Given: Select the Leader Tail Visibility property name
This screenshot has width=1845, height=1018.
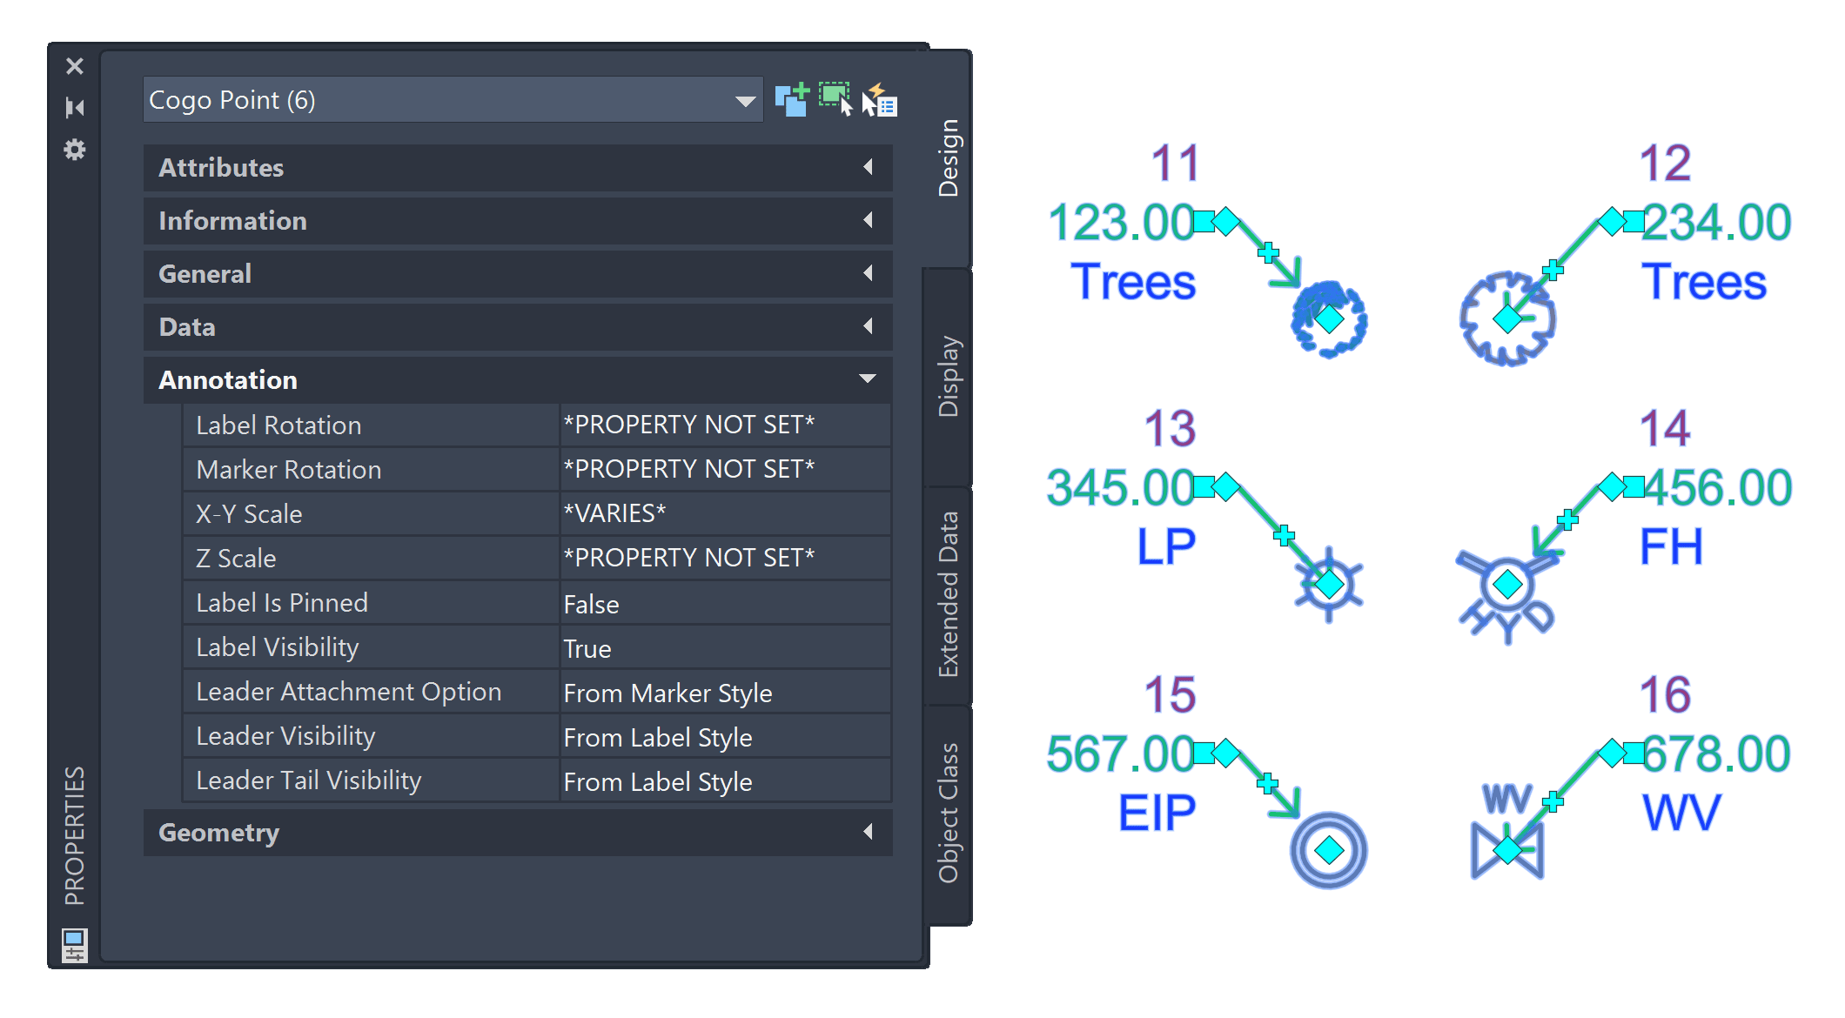Looking at the screenshot, I should (309, 780).
